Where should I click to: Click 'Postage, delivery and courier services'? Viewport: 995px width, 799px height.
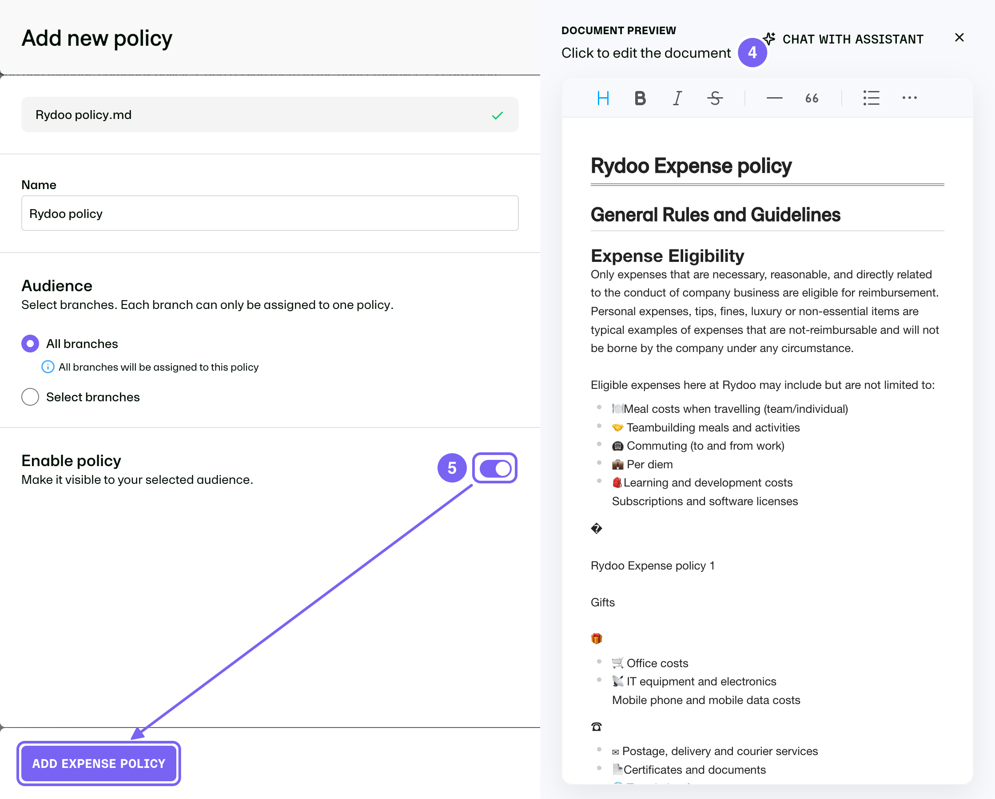pyautogui.click(x=715, y=751)
